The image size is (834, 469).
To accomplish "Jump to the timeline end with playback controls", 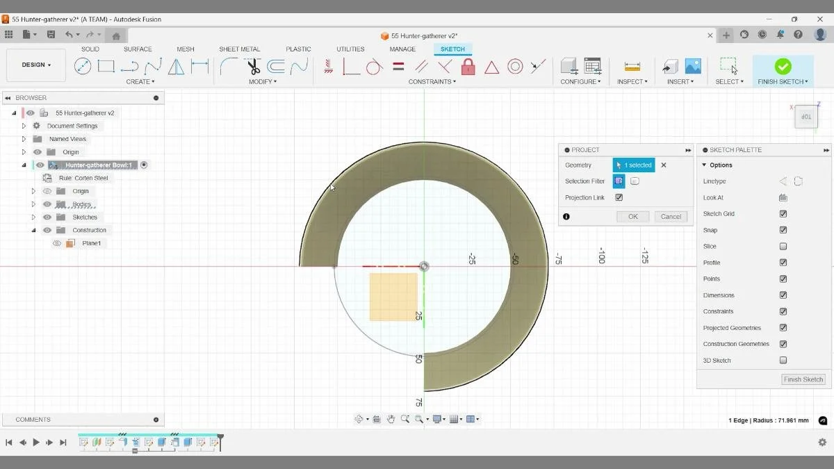I will tap(63, 442).
